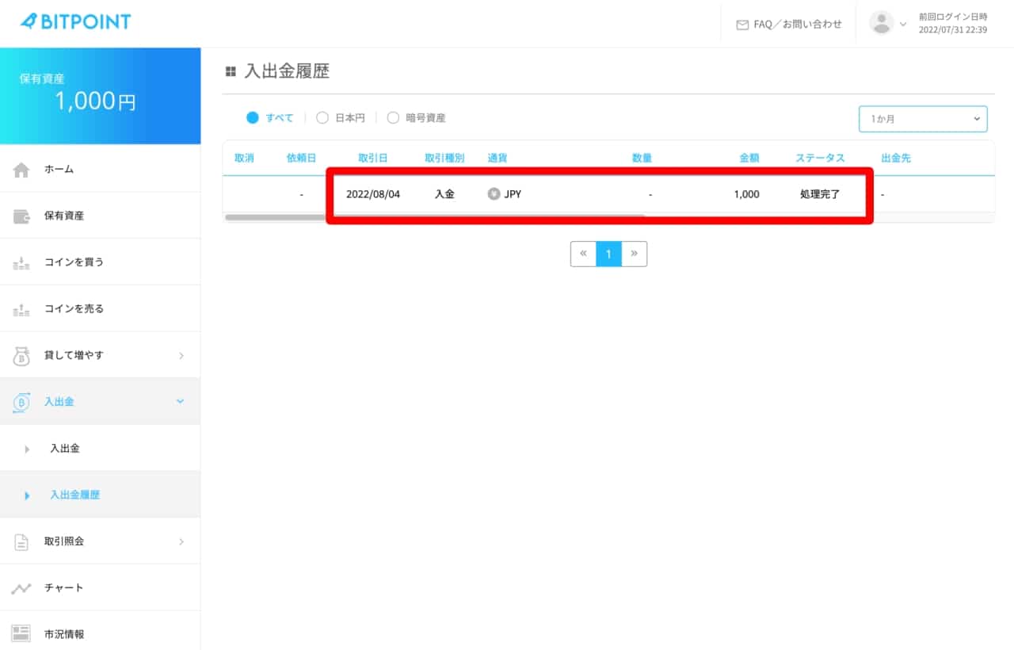Click the 保有資産 wallet icon
Screen dimensions: 1014x650
pos(21,216)
